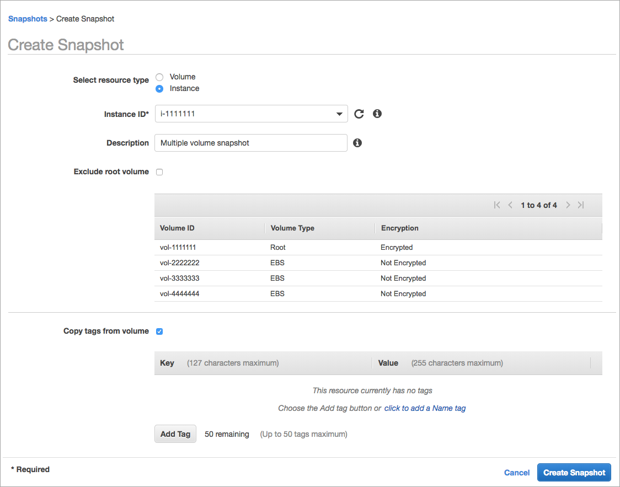Open the i-1111111 instance selector
The image size is (620, 487).
[251, 114]
